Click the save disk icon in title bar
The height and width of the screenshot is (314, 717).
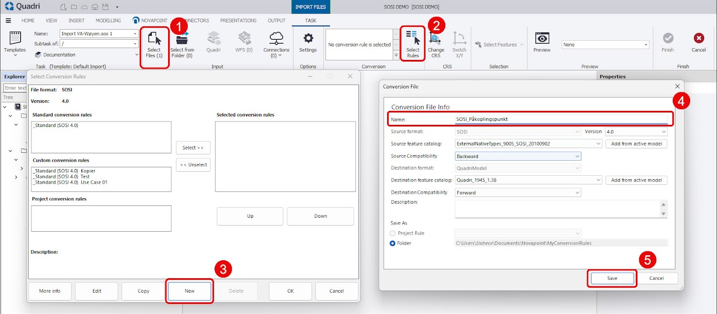pos(104,7)
